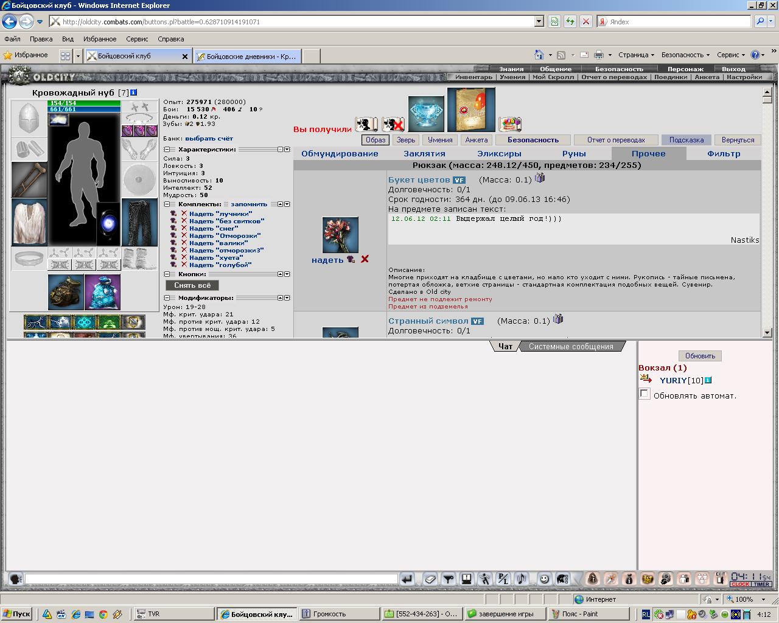Click the Подсказка button
The width and height of the screenshot is (779, 623).
coord(686,140)
